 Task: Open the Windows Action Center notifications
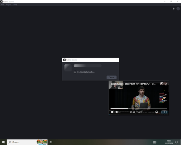pyautogui.click(x=176, y=142)
